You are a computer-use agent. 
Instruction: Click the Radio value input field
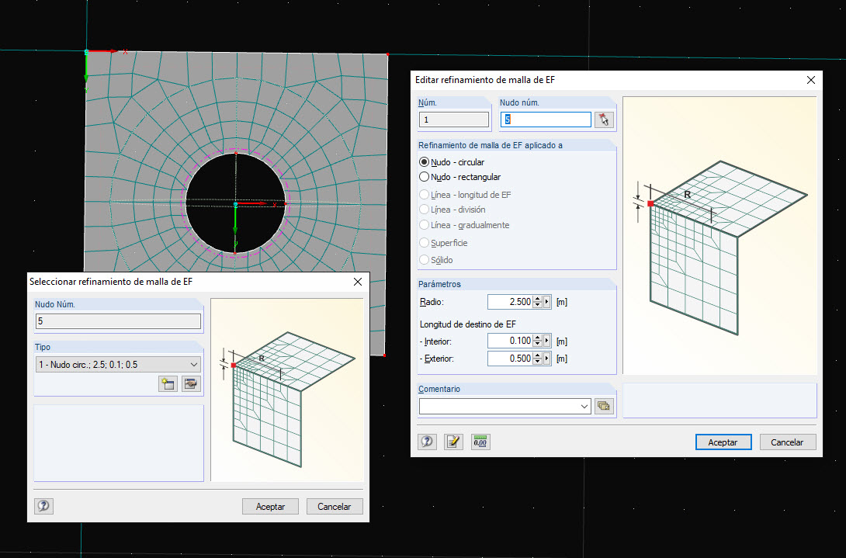510,302
